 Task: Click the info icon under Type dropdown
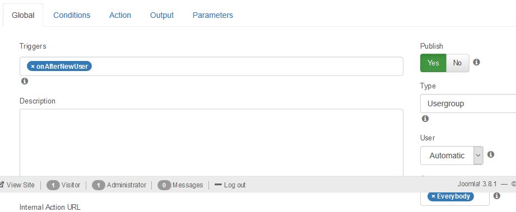click(425, 119)
